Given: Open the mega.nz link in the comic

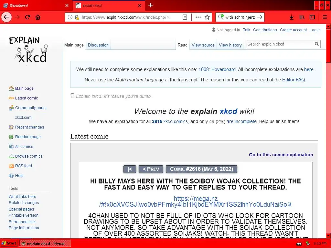Looking at the screenshot, I should pyautogui.click(x=195, y=201).
